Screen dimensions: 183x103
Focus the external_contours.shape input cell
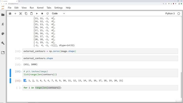point(100,58)
